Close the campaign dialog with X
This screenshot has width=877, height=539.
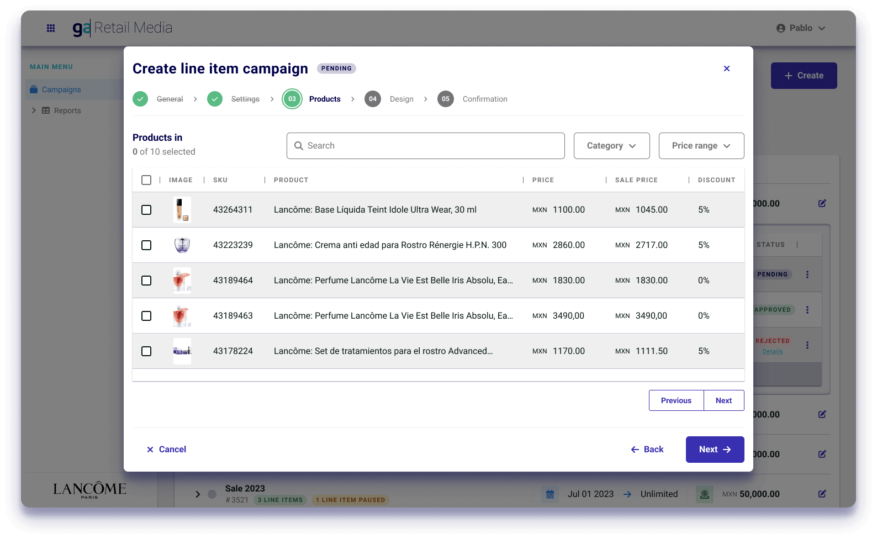[727, 68]
